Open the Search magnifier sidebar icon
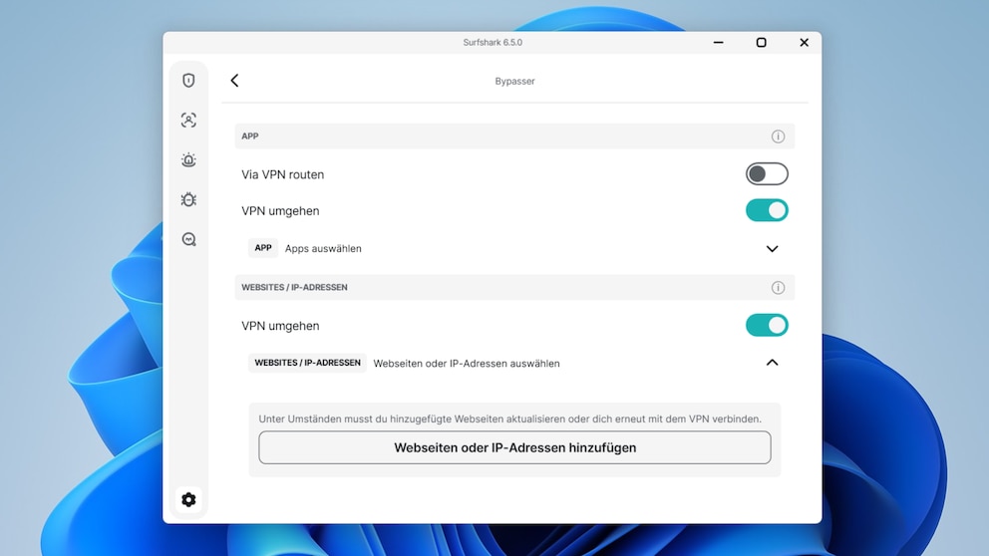Screen dimensions: 989x556 (x=188, y=239)
